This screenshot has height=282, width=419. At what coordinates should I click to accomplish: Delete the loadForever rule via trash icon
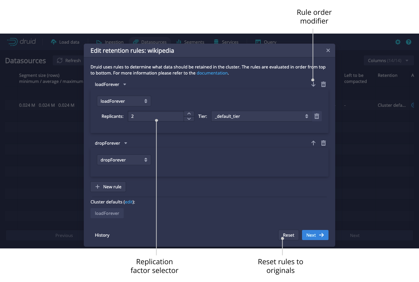[x=323, y=85]
